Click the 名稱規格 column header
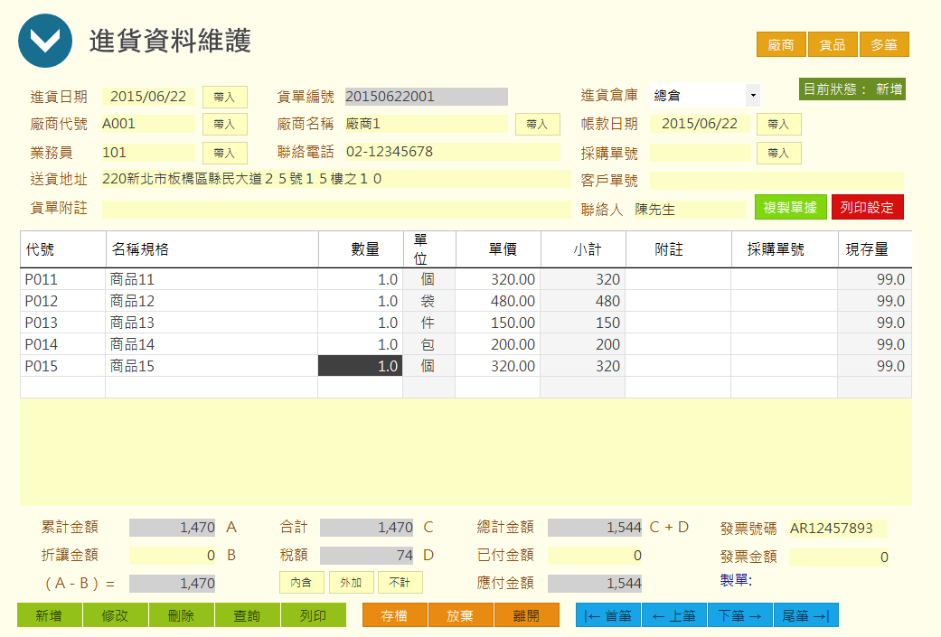This screenshot has height=637, width=941. click(x=212, y=249)
